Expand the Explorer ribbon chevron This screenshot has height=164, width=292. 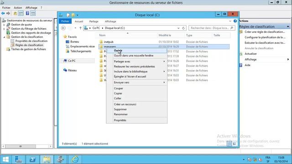(230, 21)
